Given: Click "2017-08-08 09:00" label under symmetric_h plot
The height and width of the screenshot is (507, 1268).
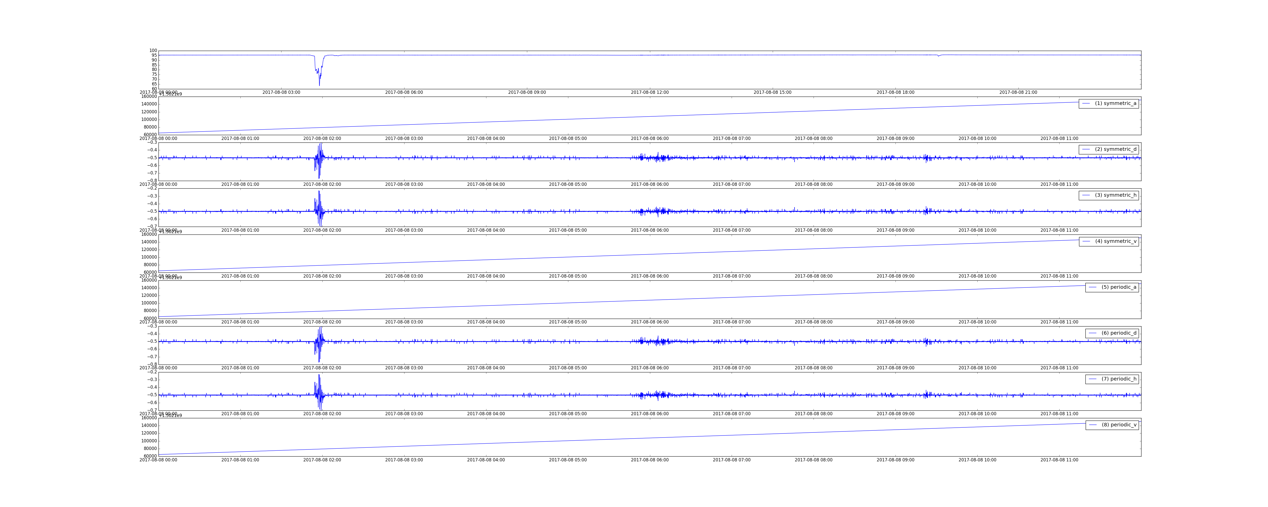Looking at the screenshot, I should coord(895,230).
